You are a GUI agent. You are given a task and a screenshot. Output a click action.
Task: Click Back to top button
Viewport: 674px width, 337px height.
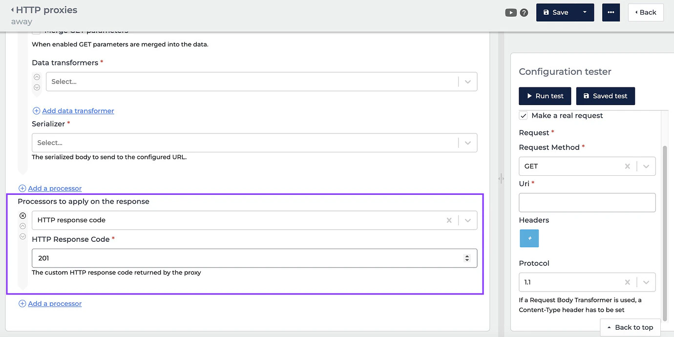[630, 327]
